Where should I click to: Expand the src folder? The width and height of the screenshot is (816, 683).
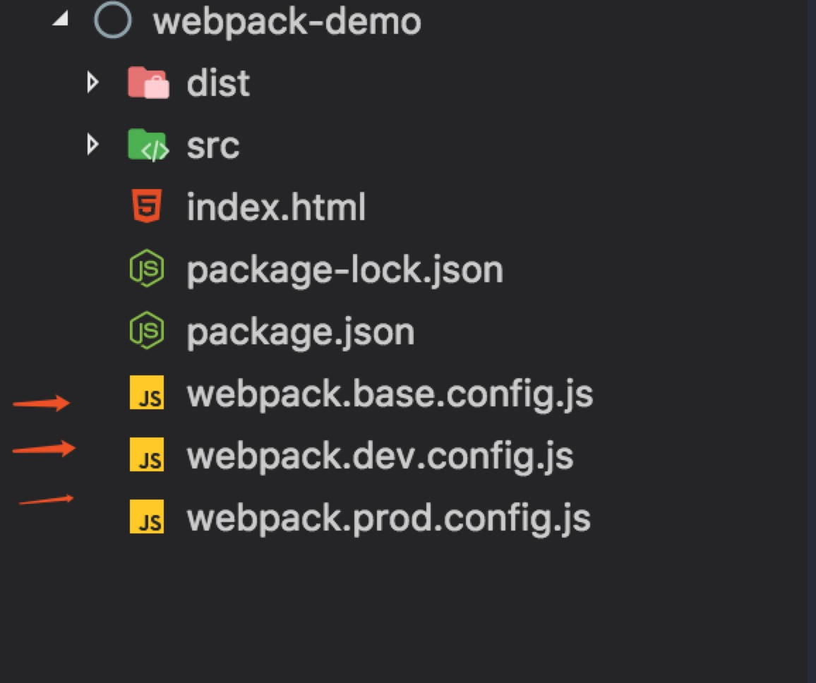point(93,145)
